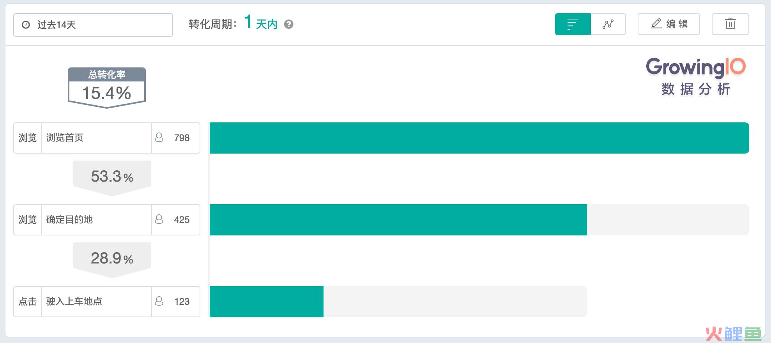Open the 1天内 conversion window selector
Screen dimensions: 771x343
click(261, 23)
